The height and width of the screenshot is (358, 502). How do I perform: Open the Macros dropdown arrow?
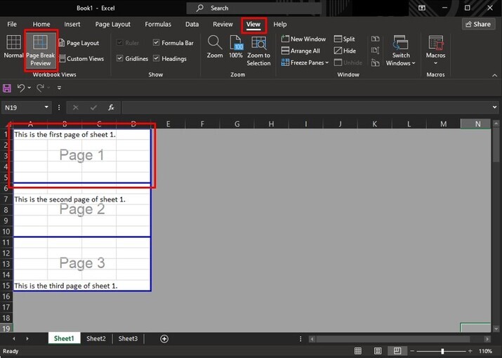coord(435,63)
